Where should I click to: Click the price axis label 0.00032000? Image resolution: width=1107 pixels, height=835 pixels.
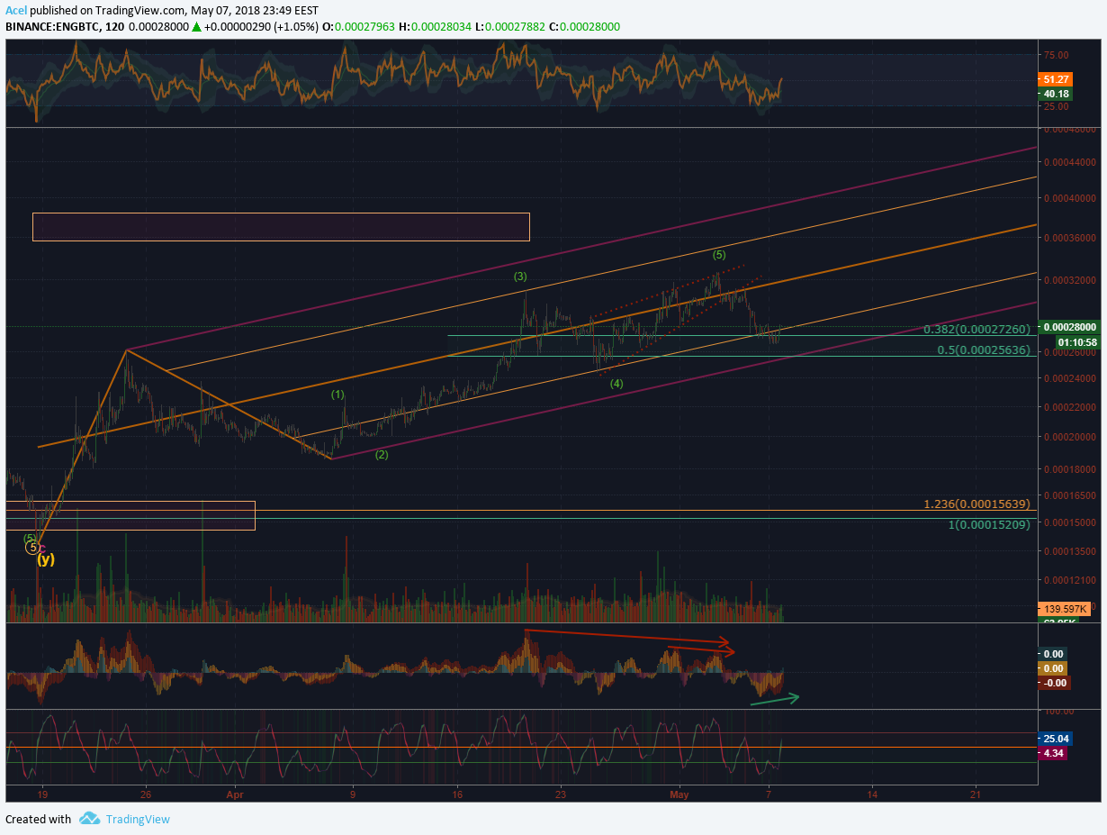coord(1070,280)
